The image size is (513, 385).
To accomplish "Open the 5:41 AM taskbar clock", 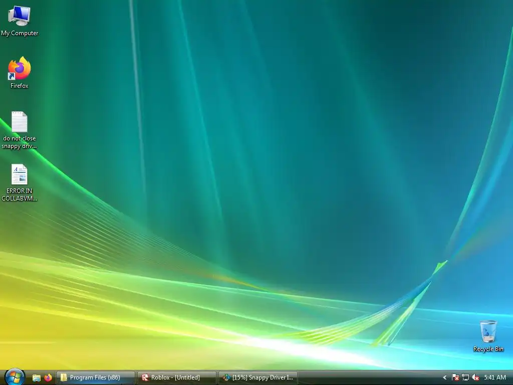I will [495, 377].
